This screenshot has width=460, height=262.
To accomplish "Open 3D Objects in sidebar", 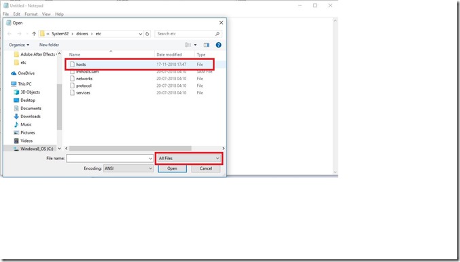I will click(26, 92).
